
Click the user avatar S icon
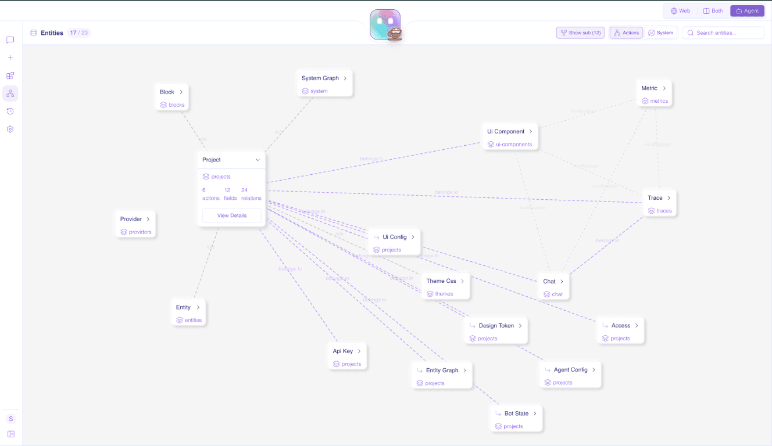pos(10,419)
